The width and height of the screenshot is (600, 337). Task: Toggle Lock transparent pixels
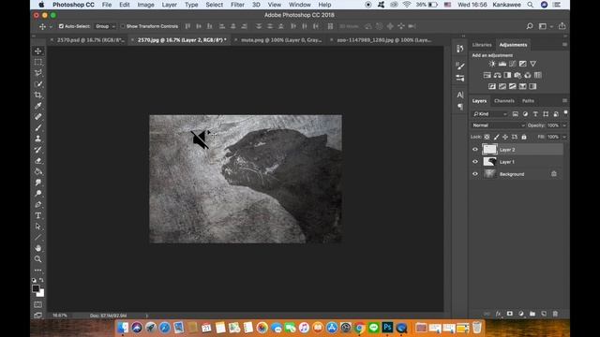click(x=487, y=137)
